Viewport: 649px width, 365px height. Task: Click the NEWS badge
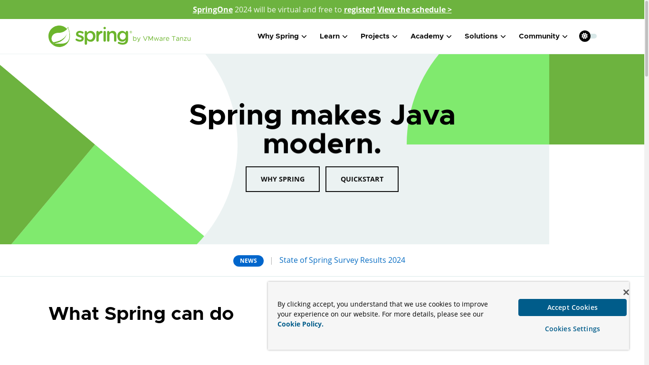tap(248, 261)
